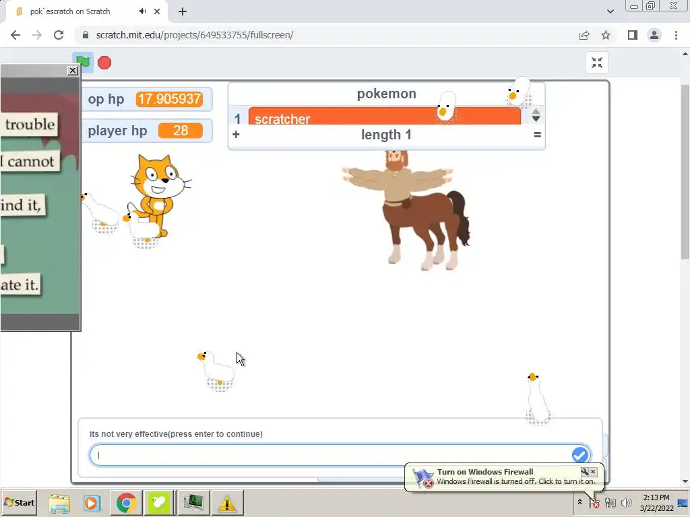
Task: Click the Scratch cat sprite
Action: pos(160,189)
